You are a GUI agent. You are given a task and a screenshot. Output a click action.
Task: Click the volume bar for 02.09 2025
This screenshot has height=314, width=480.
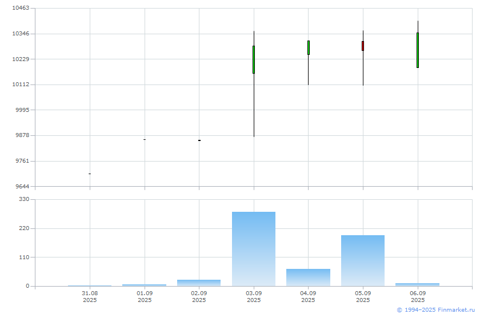199,283
